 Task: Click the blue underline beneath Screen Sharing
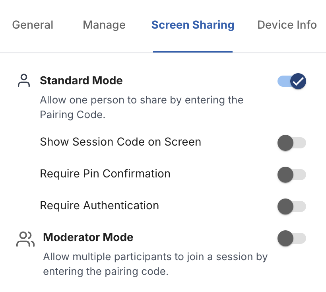point(193,51)
